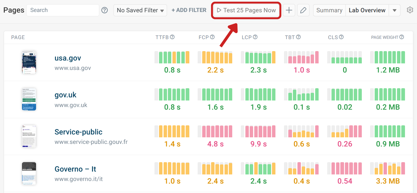Click the www.governo.it/it URL text
This screenshot has width=417, height=193.
point(79,179)
